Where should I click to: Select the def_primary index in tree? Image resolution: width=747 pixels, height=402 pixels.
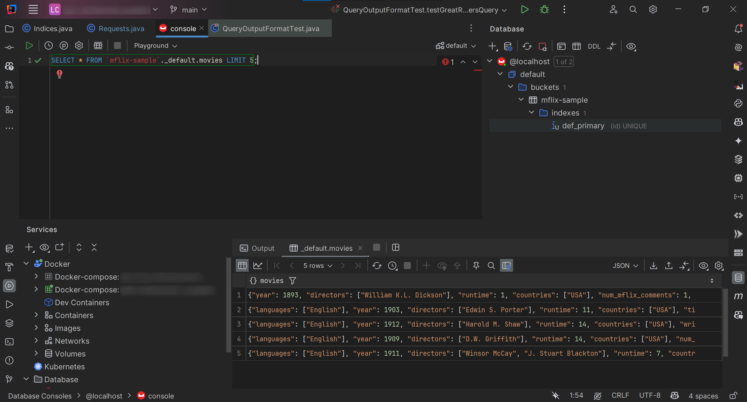coord(583,126)
